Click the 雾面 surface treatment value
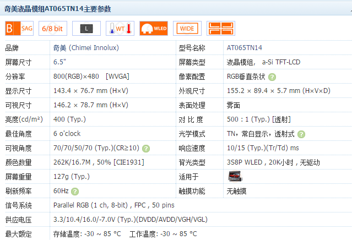 (234, 105)
